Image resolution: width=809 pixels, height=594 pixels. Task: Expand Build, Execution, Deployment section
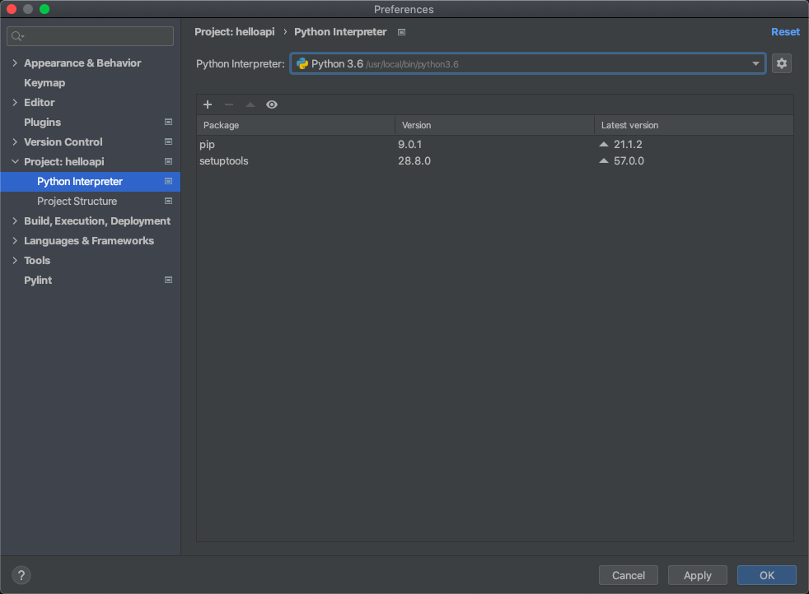pyautogui.click(x=15, y=221)
